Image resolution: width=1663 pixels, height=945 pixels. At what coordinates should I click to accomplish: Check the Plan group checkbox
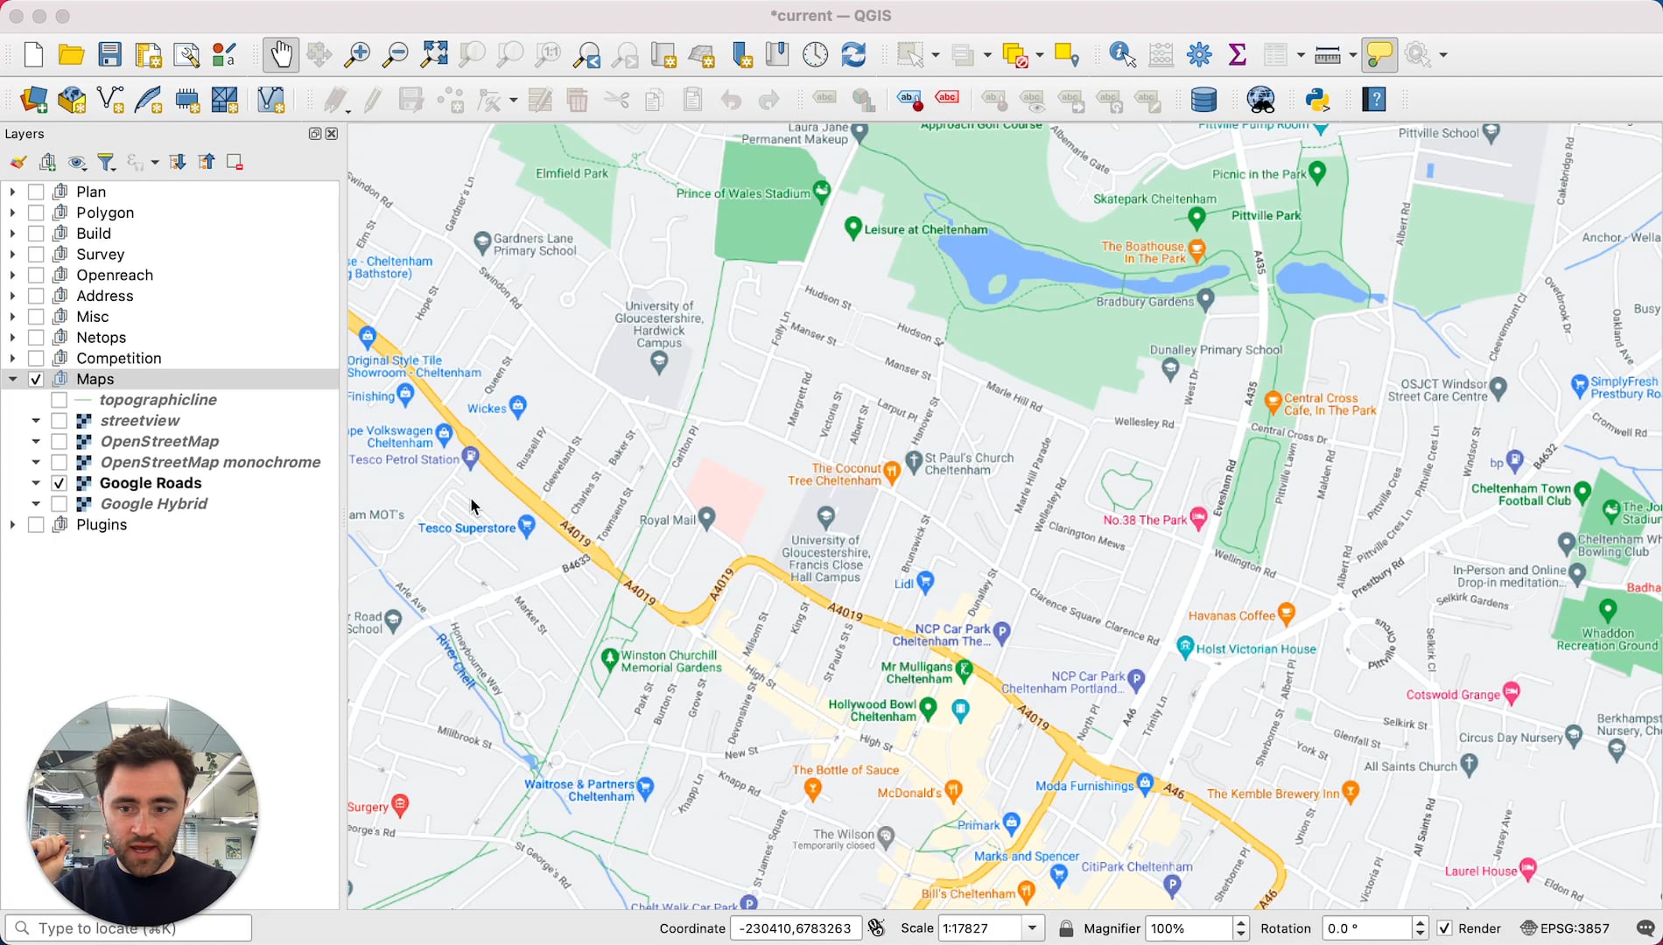click(x=36, y=192)
